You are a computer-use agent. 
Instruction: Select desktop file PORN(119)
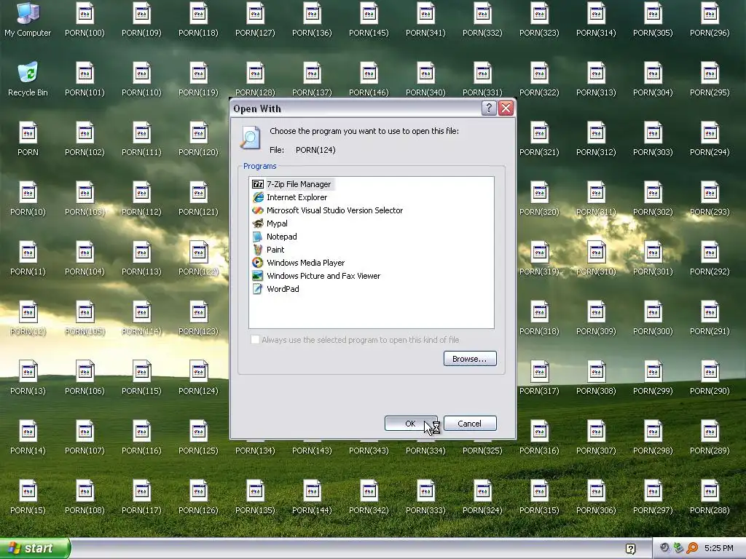198,79
